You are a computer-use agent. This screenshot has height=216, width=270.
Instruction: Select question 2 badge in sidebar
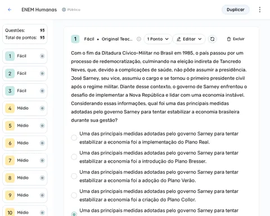pos(10,74)
